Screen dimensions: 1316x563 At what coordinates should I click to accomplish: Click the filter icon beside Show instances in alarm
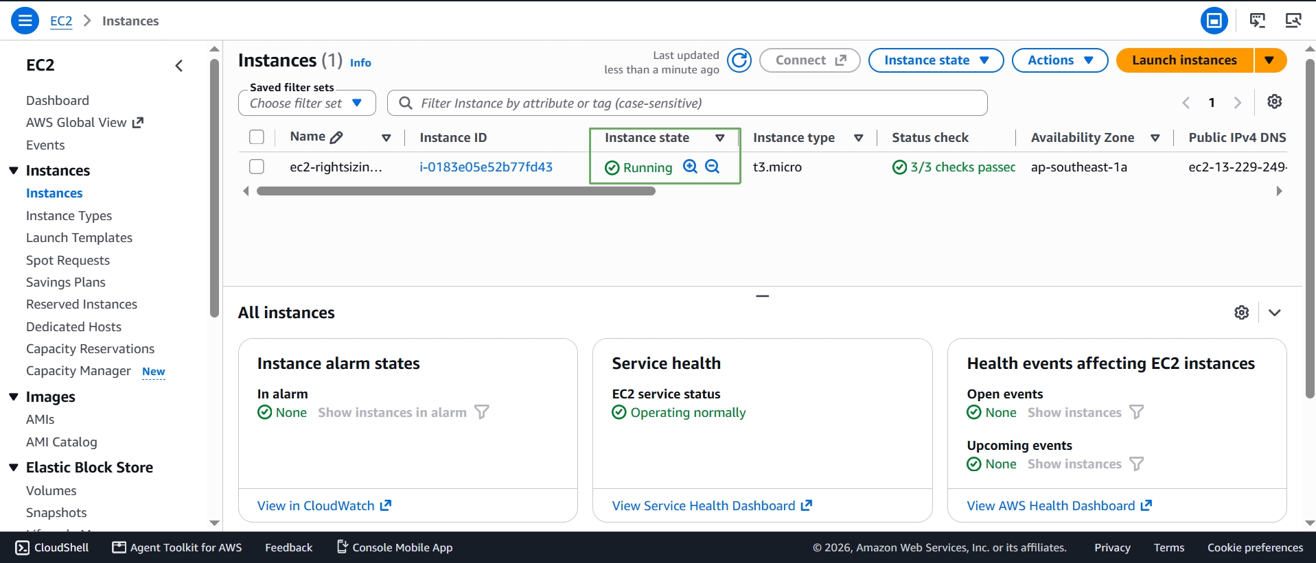(x=482, y=412)
